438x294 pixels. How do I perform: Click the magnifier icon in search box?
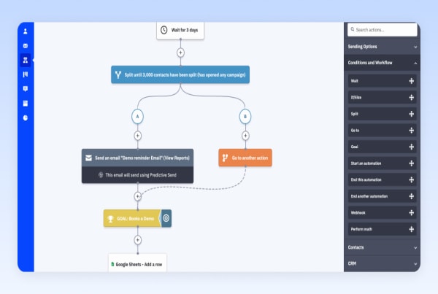point(353,29)
